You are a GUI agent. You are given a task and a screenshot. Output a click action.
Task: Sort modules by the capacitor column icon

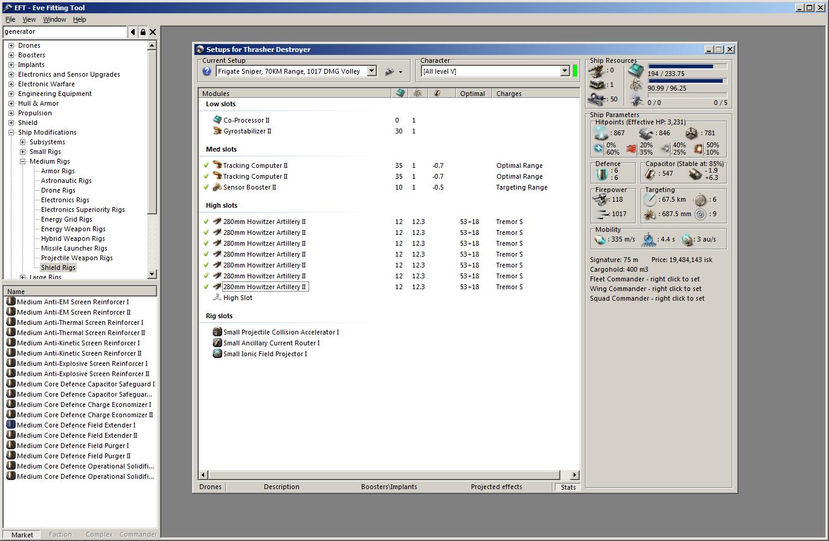pos(436,93)
